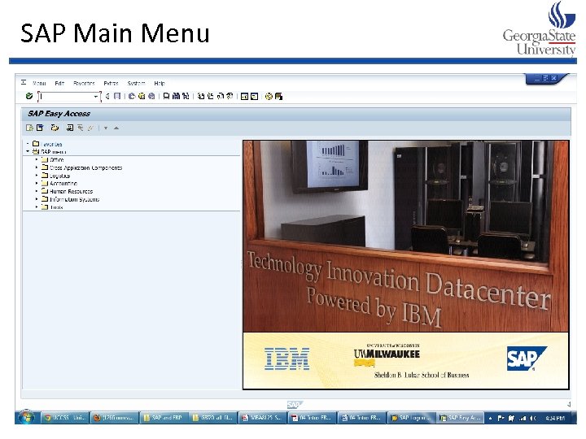
Task: Expand the Office folder node
Action: [37, 159]
